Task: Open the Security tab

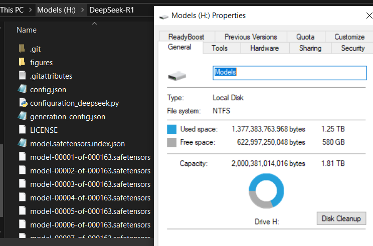Action: (353, 48)
